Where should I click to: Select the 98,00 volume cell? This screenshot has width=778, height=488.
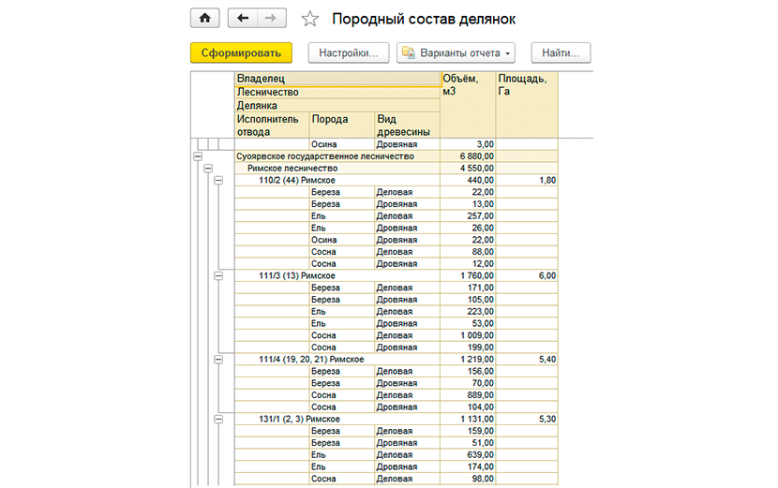pos(468,479)
